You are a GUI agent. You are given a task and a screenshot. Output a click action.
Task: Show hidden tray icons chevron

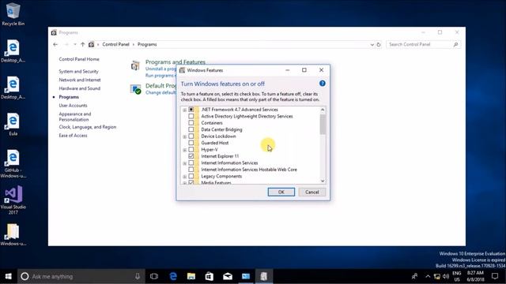[428, 276]
